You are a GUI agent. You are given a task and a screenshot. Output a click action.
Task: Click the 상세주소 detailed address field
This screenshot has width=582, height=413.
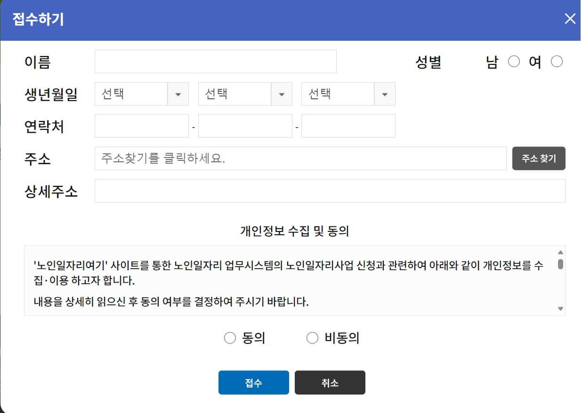pos(330,191)
